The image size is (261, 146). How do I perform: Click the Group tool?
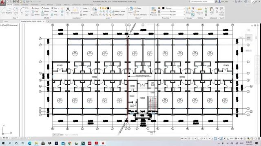click(188, 10)
